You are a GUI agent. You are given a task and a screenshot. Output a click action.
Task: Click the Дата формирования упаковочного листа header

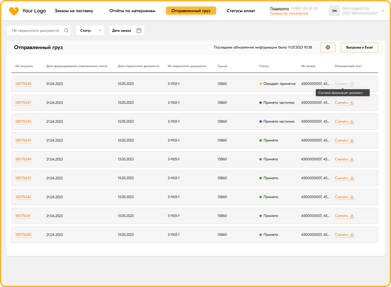point(77,66)
